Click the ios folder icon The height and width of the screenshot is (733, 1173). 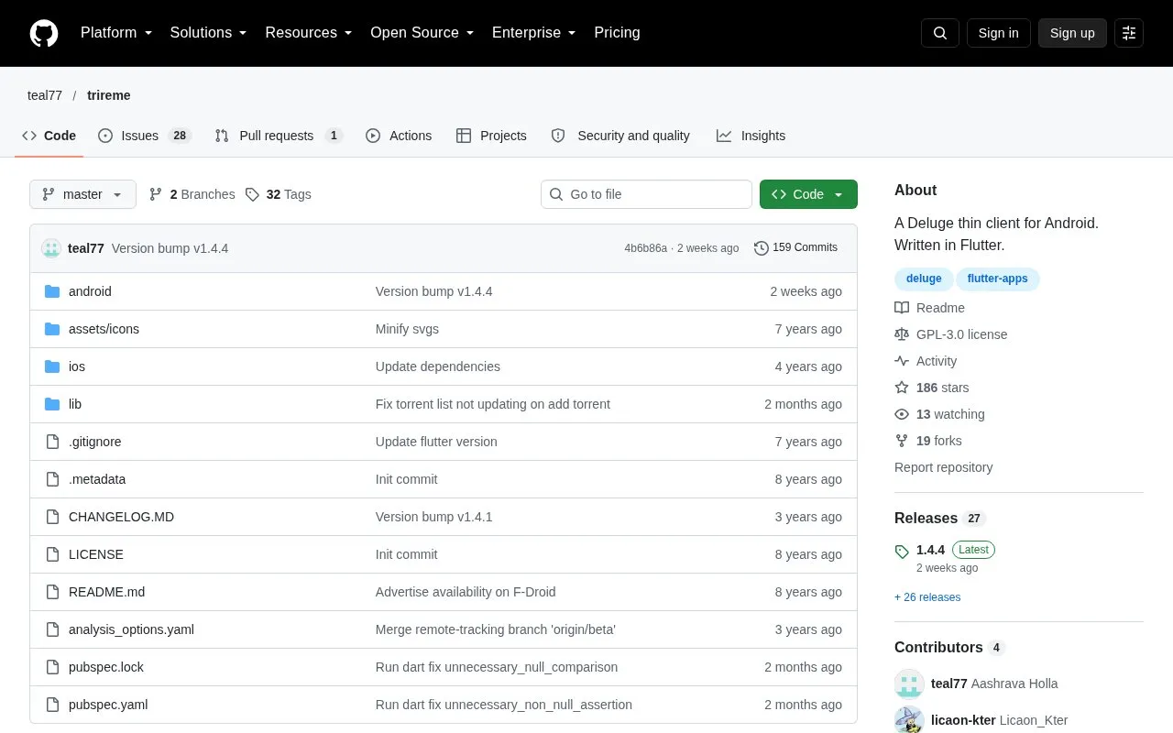coord(52,366)
